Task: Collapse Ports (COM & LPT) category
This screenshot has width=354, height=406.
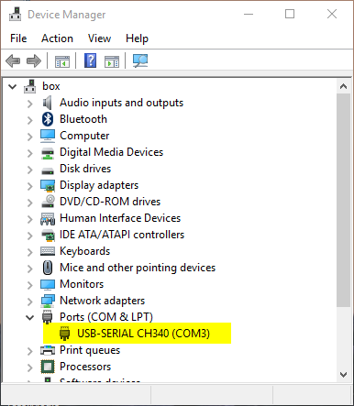Action: click(x=30, y=318)
